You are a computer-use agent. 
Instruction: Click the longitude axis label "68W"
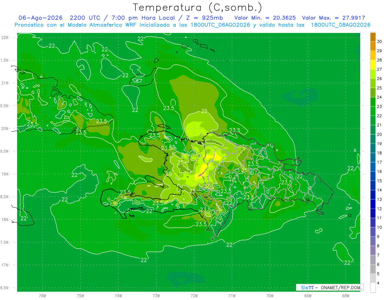pos(346,296)
